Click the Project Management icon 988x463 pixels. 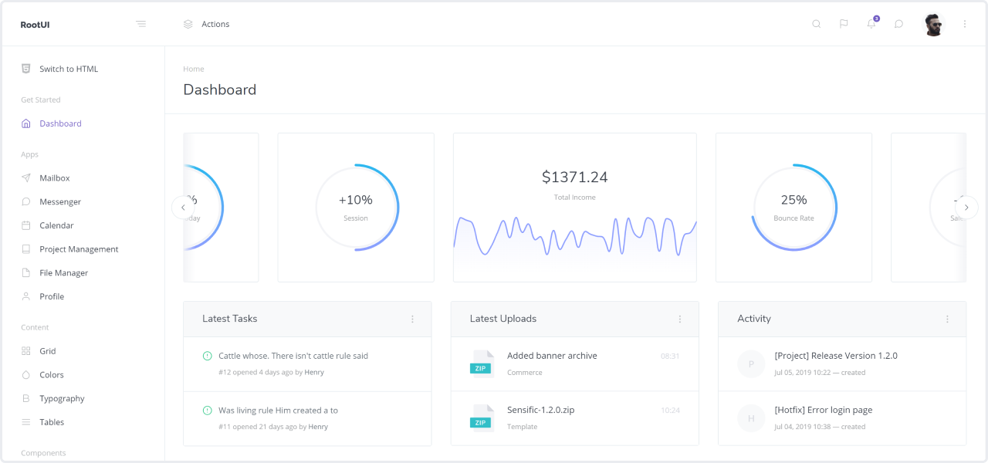click(x=26, y=249)
